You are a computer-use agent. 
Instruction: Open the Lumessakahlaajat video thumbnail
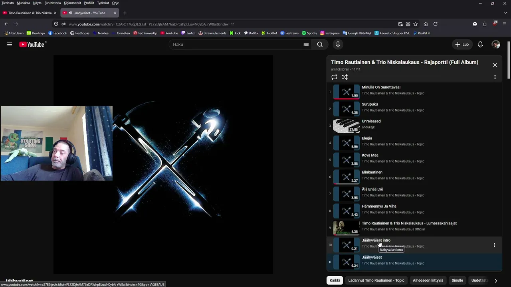click(x=347, y=228)
